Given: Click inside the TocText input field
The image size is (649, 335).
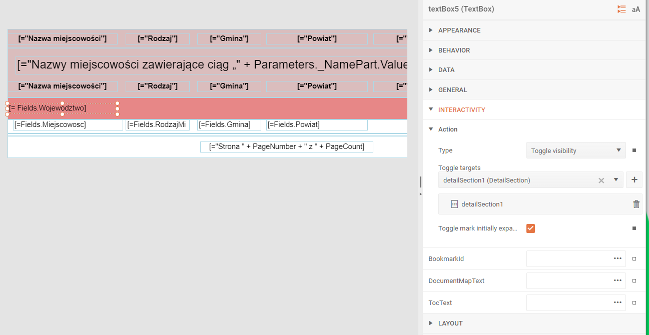Looking at the screenshot, I should click(x=569, y=302).
